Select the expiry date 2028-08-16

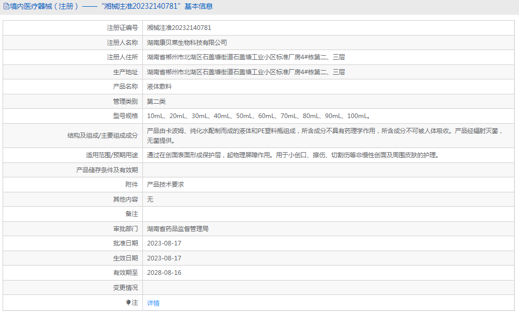(x=164, y=273)
